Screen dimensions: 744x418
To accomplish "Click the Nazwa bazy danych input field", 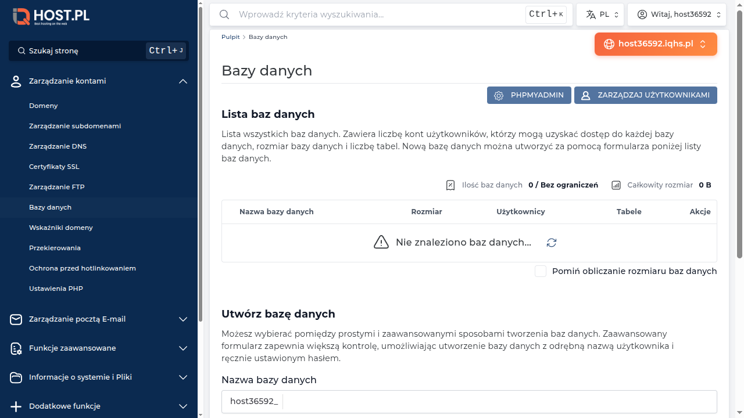I will [499, 402].
